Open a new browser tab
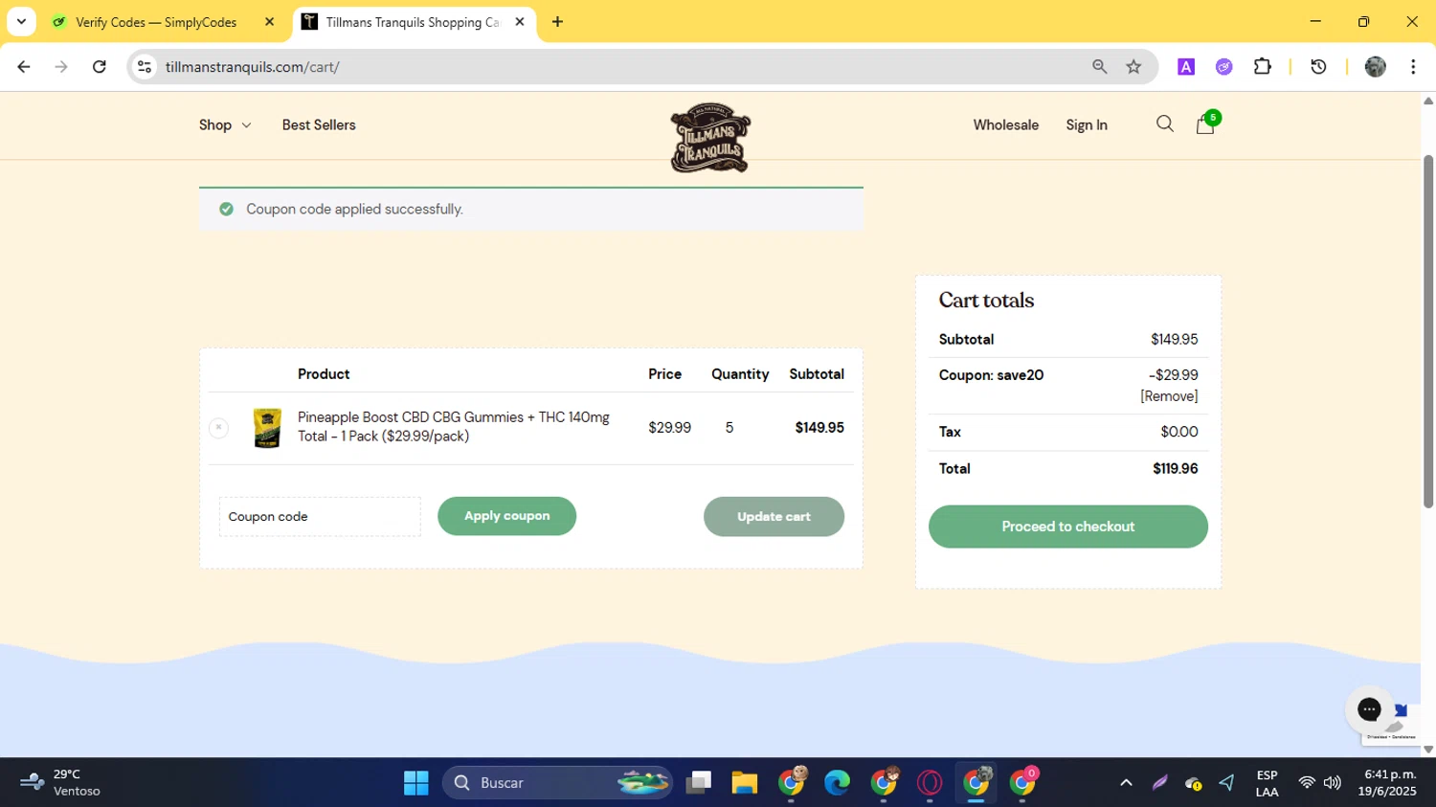This screenshot has height=807, width=1436. point(558,22)
